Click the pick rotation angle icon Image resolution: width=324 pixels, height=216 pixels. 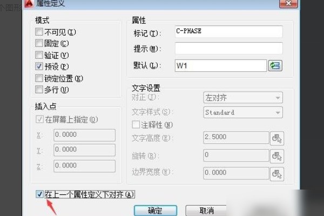click(x=276, y=156)
